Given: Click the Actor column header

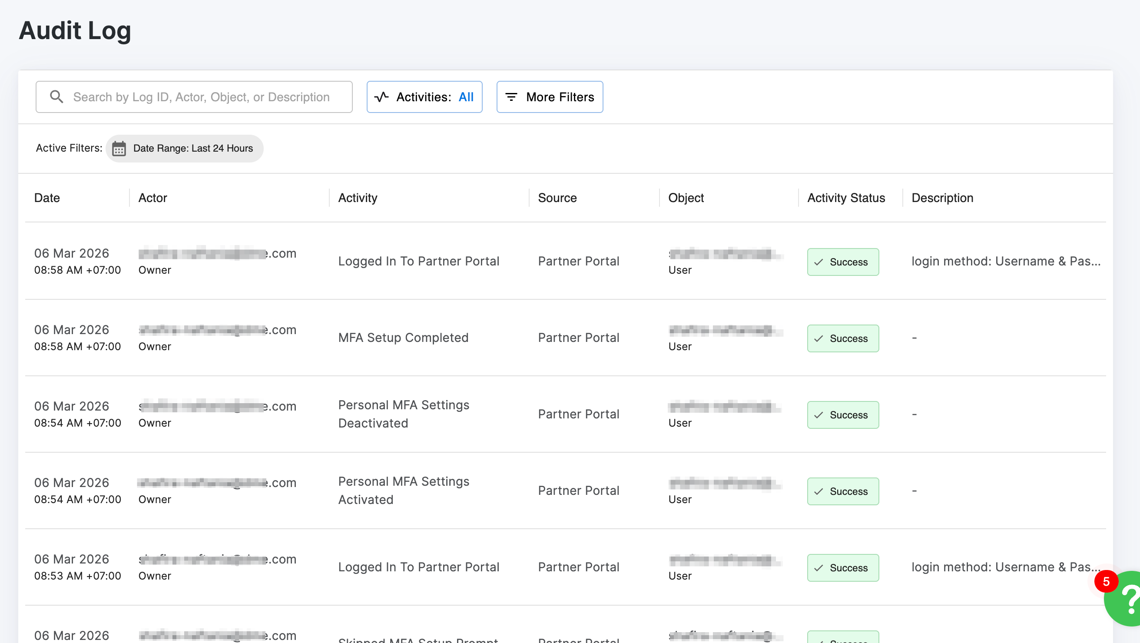Looking at the screenshot, I should click(152, 198).
